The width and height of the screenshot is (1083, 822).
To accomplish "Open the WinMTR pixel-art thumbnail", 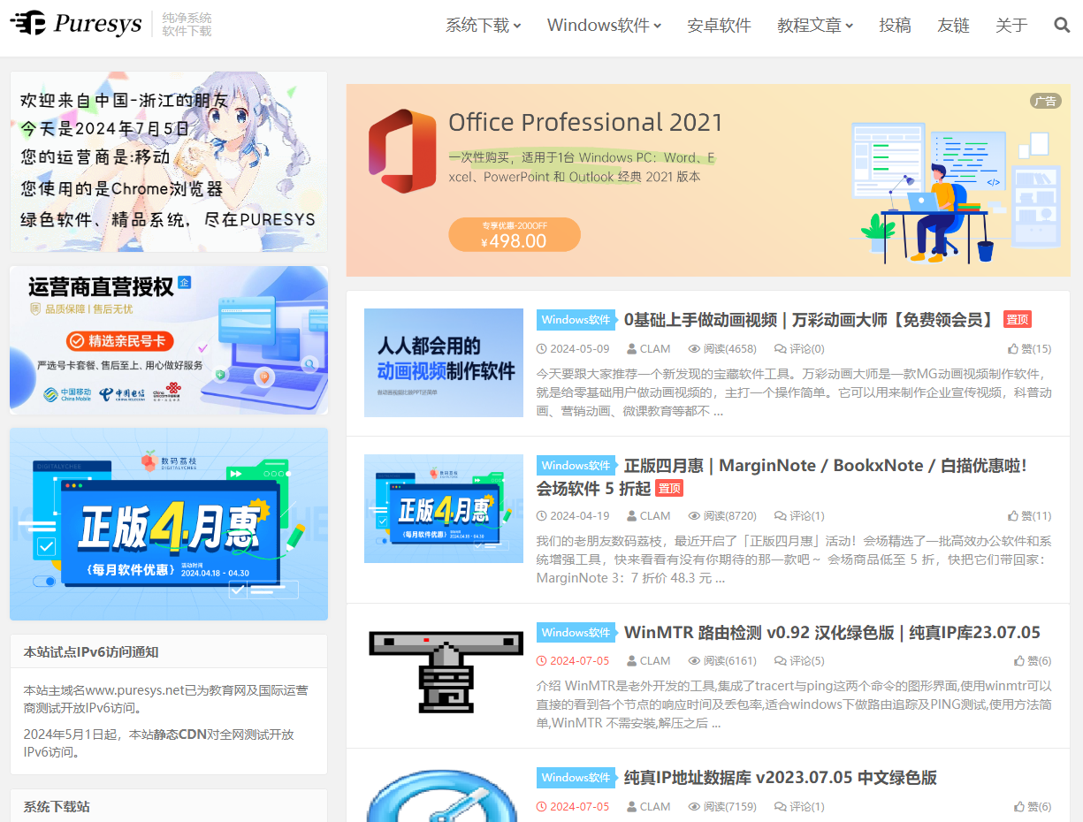I will click(446, 672).
